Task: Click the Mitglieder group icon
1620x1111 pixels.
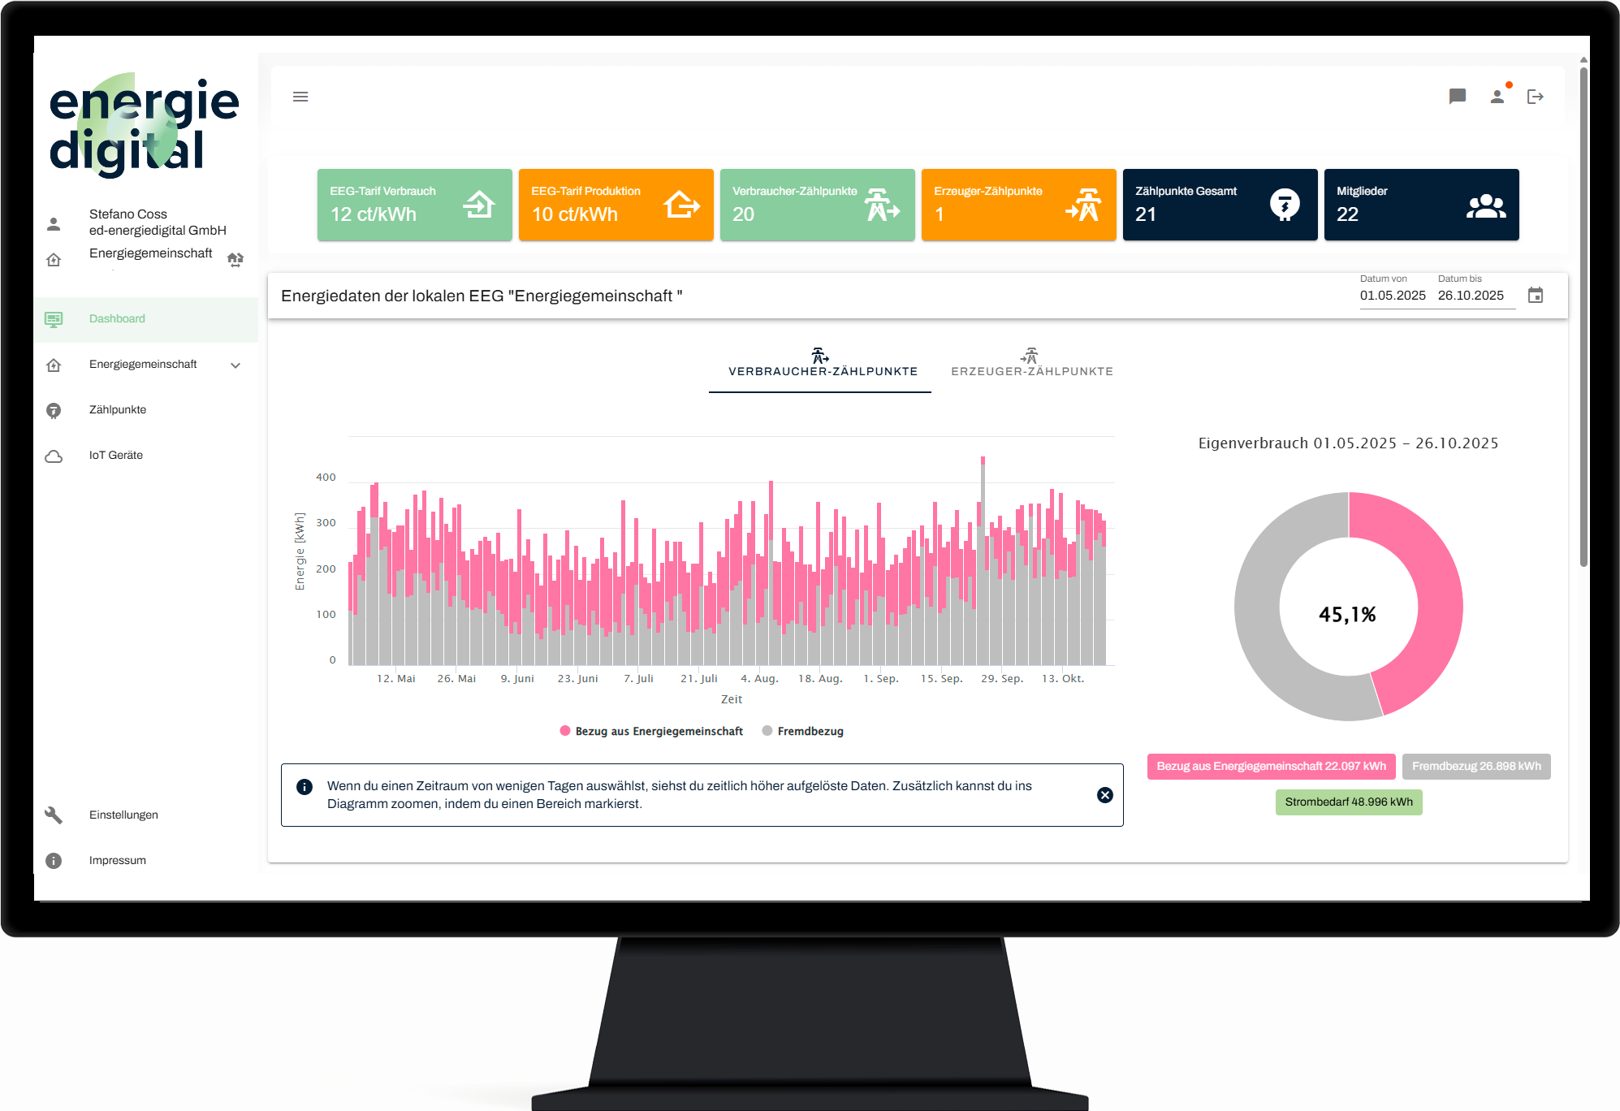Action: click(x=1485, y=206)
